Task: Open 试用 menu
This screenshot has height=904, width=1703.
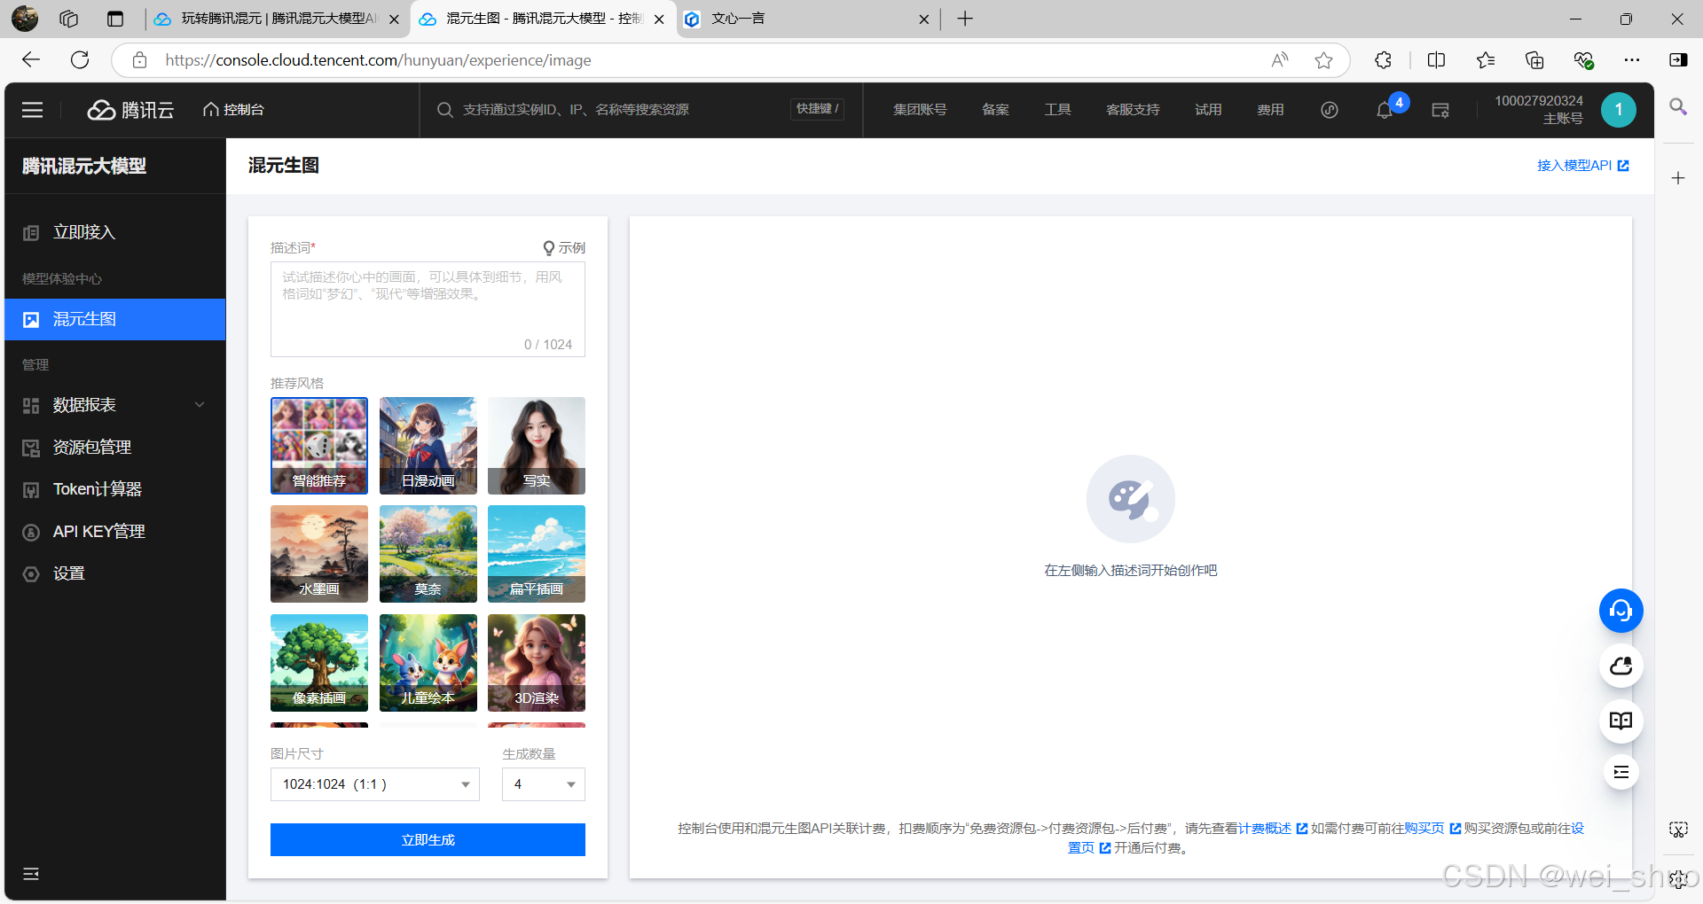Action: (x=1208, y=110)
